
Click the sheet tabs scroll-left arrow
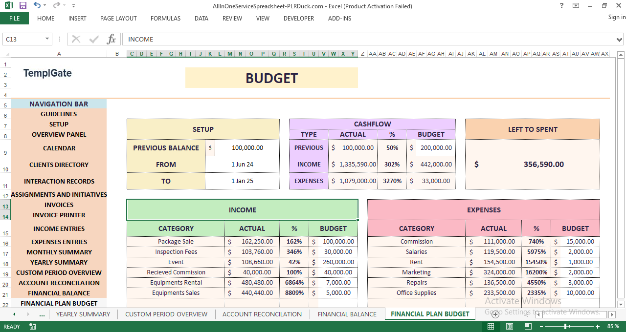coord(14,314)
